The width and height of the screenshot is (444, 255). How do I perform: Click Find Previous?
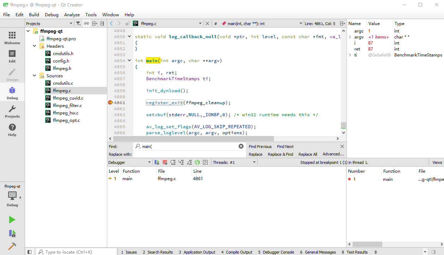pos(260,147)
